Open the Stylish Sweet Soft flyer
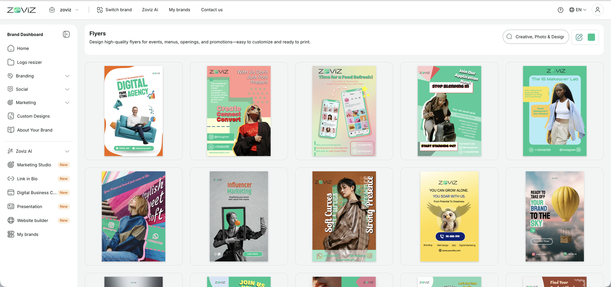 (x=134, y=216)
